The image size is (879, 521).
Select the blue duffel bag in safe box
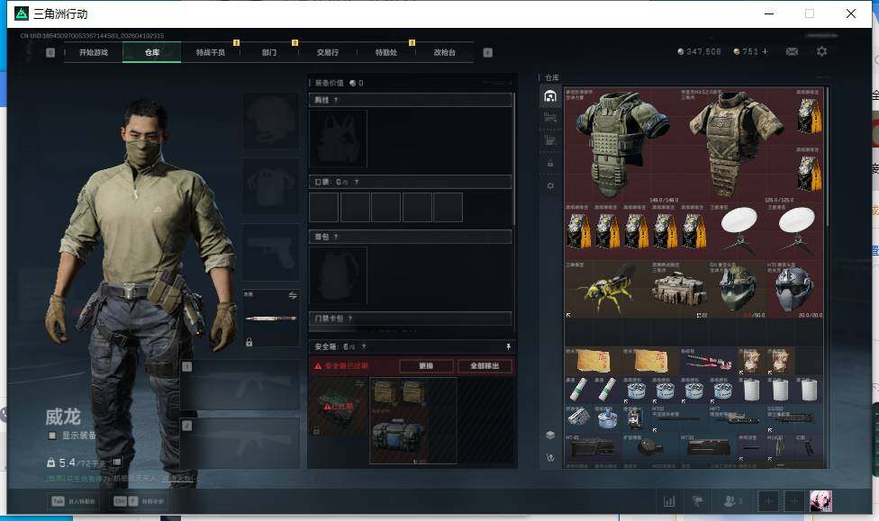tap(399, 436)
